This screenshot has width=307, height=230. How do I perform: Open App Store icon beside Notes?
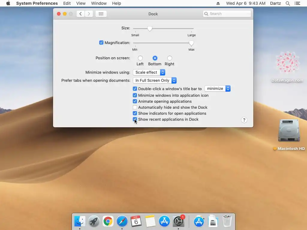pyautogui.click(x=164, y=221)
